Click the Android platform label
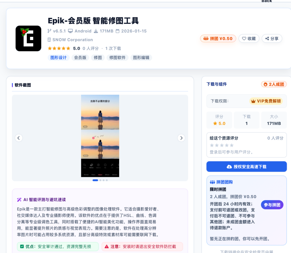The height and width of the screenshot is (253, 291). click(x=83, y=31)
